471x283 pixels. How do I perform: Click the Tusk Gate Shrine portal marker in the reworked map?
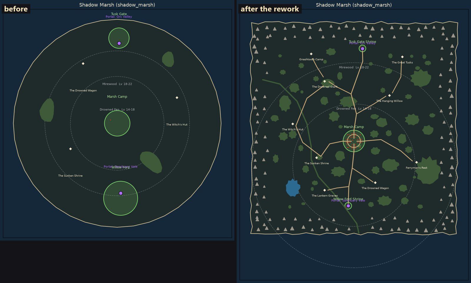(x=362, y=49)
